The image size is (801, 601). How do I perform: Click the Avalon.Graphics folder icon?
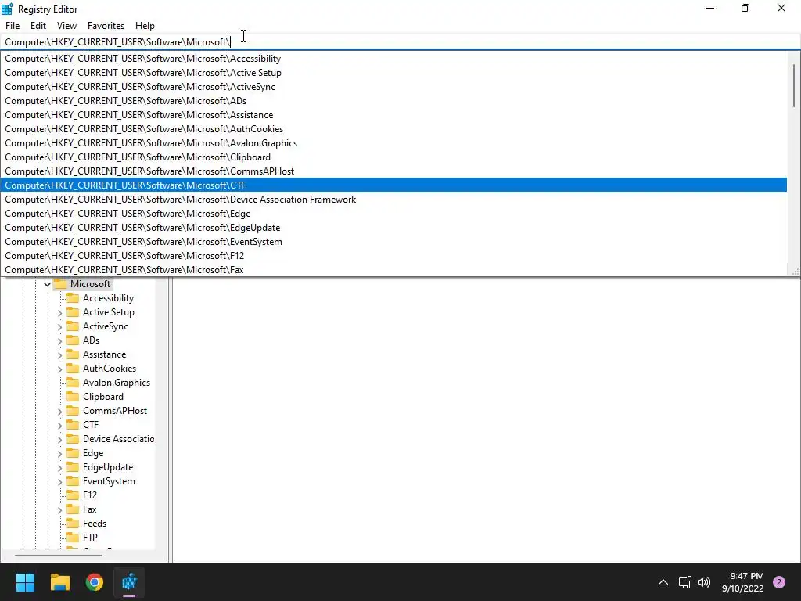click(x=73, y=382)
